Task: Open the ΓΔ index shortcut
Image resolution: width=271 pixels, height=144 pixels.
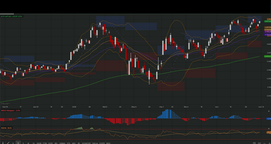Action: (34, 143)
